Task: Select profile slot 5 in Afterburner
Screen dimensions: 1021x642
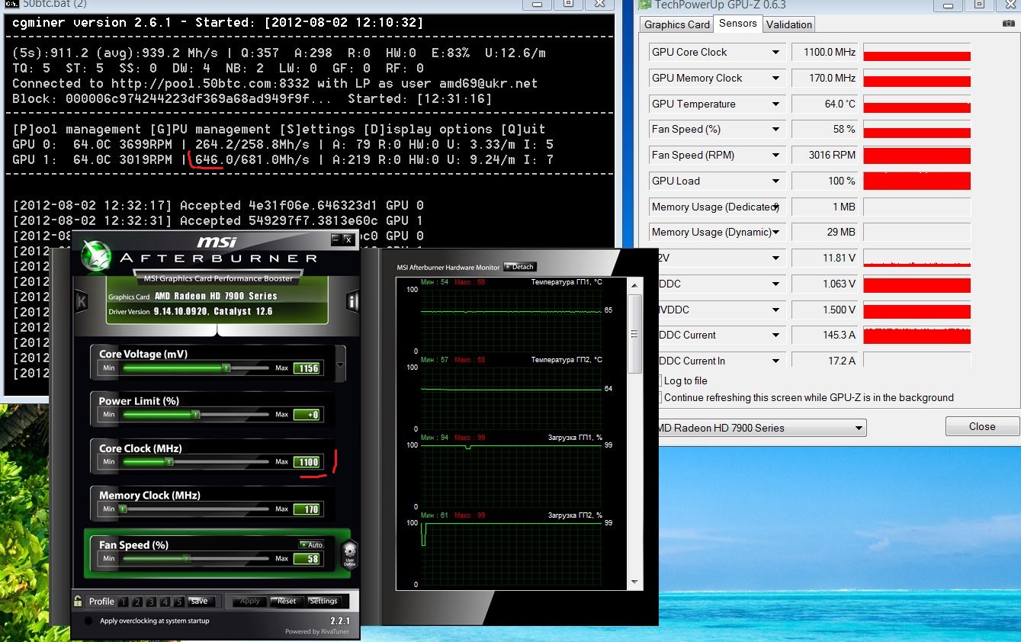Action: 178,602
